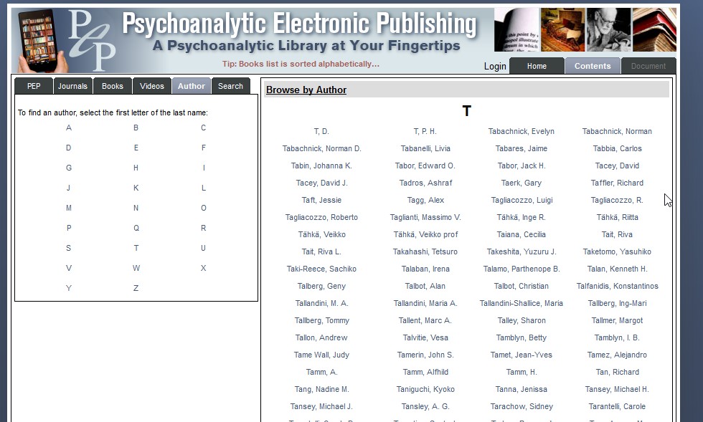View author Tabor, Jack H.
This screenshot has width=703, height=422.
point(522,166)
